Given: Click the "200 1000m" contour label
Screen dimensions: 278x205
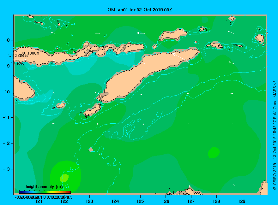Looking at the screenshot, I should 29,53.
